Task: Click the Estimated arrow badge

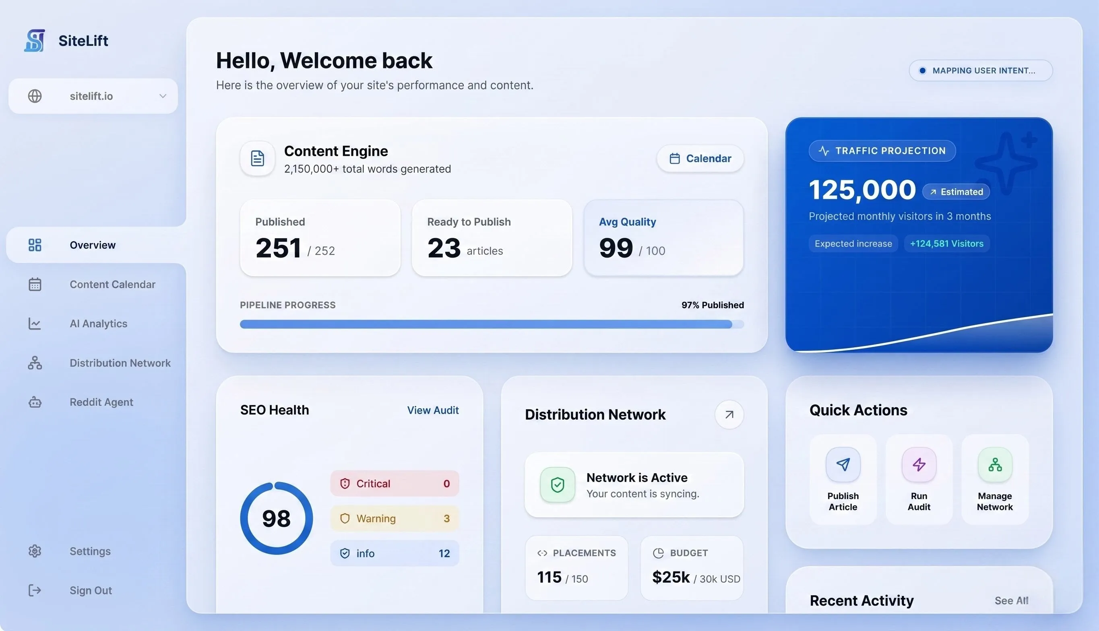Action: [956, 192]
